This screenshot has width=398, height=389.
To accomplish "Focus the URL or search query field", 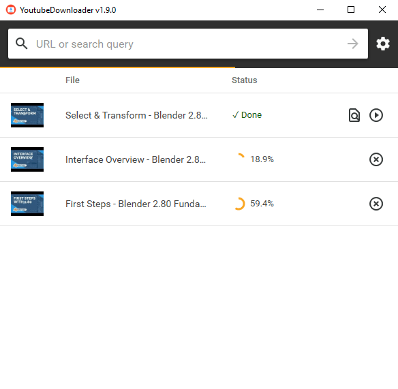I will click(x=188, y=44).
